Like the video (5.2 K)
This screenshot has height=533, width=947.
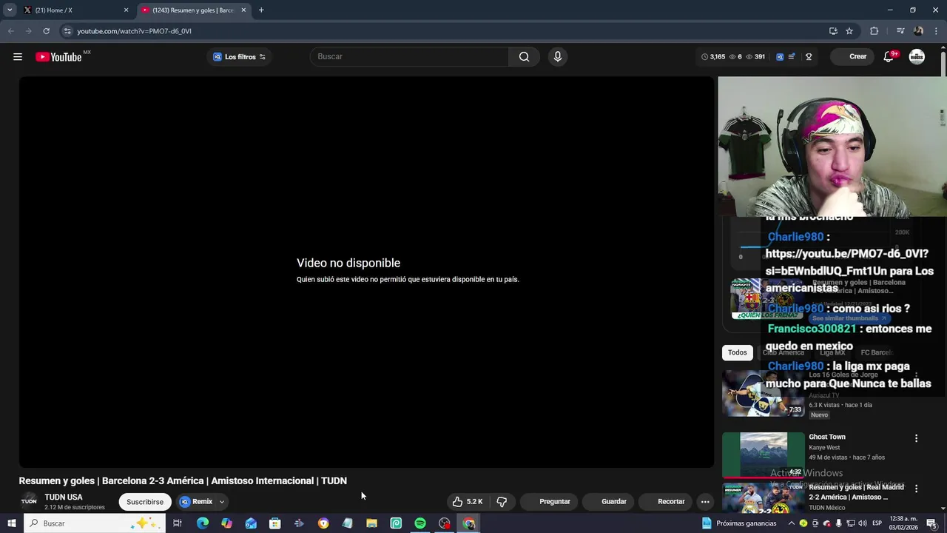[468, 501]
